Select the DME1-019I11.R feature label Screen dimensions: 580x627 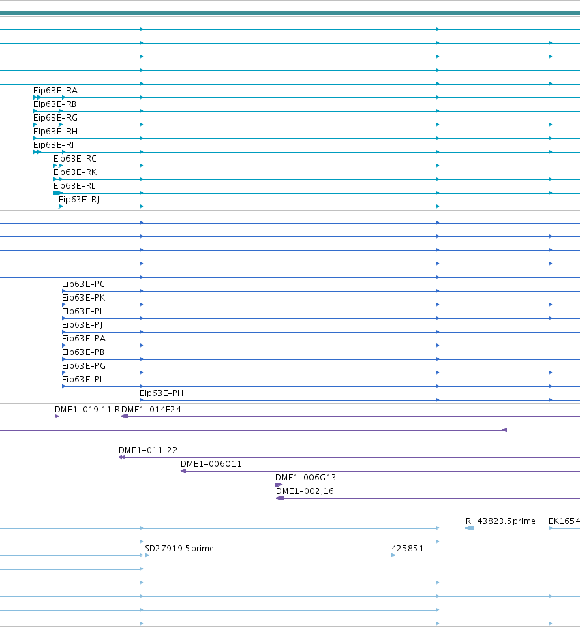[87, 410]
